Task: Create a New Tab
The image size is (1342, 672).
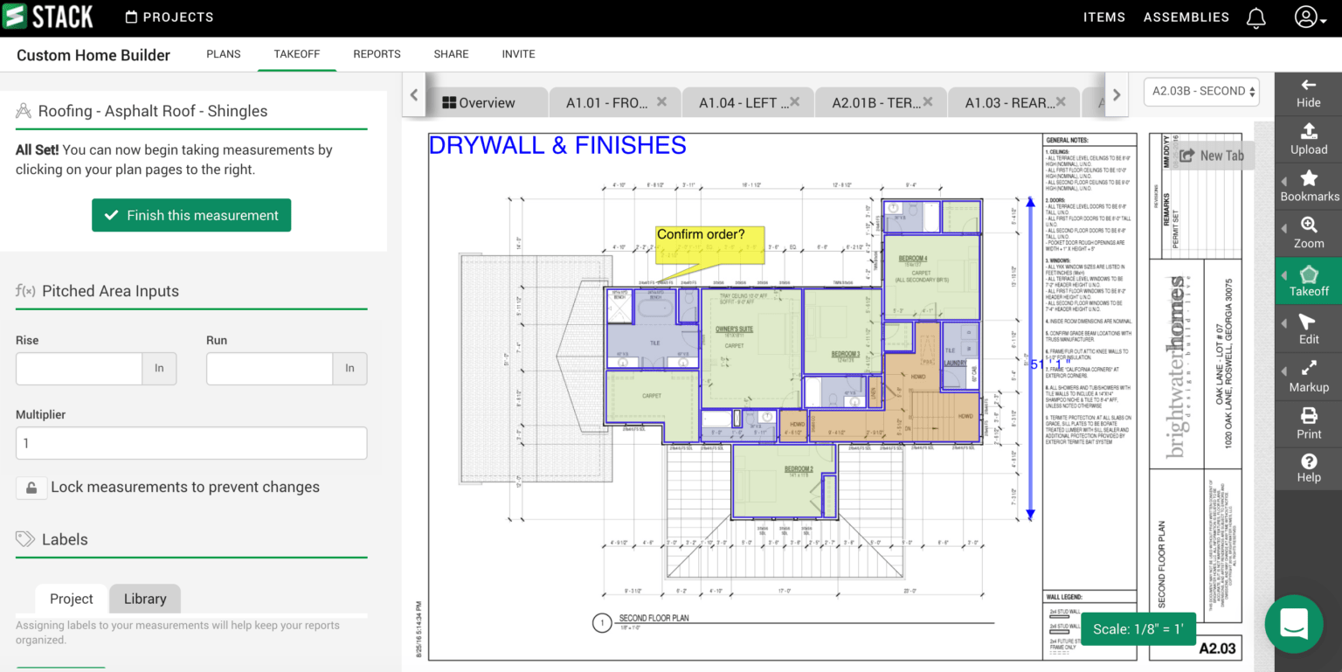Action: tap(1213, 155)
